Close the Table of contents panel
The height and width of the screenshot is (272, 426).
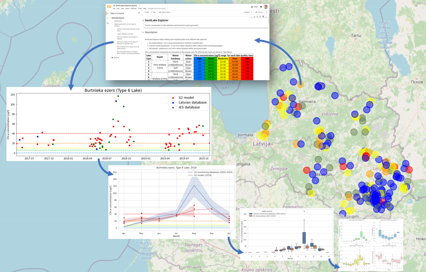point(139,13)
